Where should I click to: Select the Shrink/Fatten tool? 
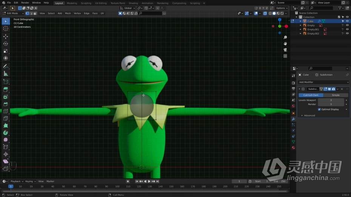tap(6, 154)
